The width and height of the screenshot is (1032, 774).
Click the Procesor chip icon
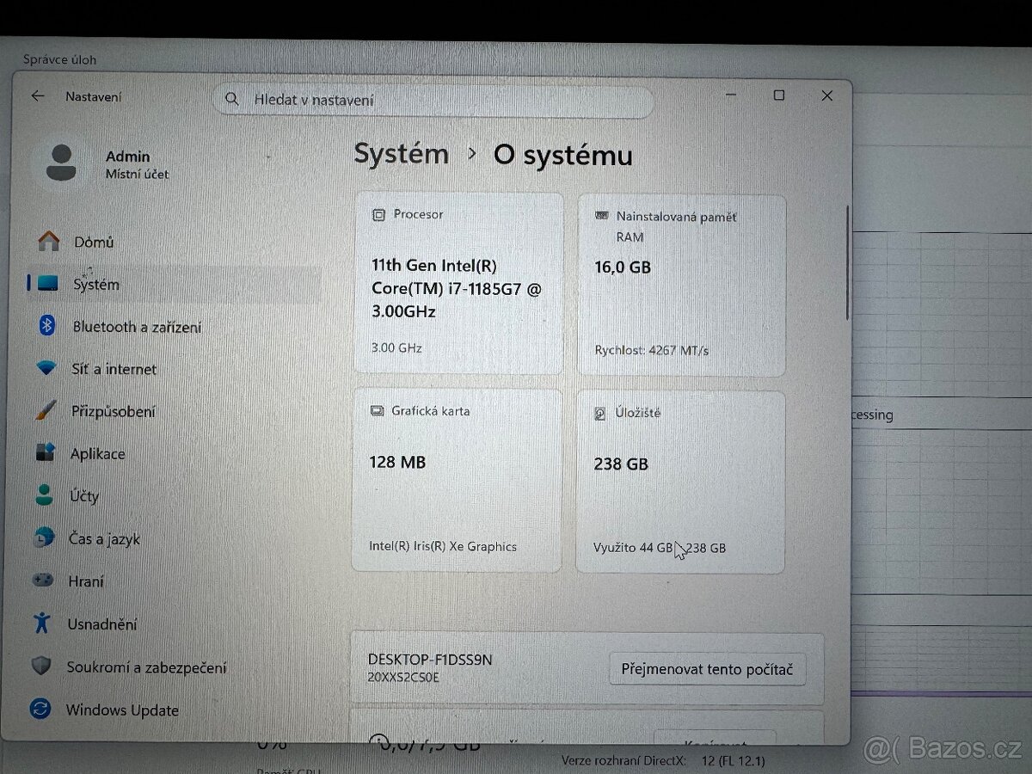[378, 215]
